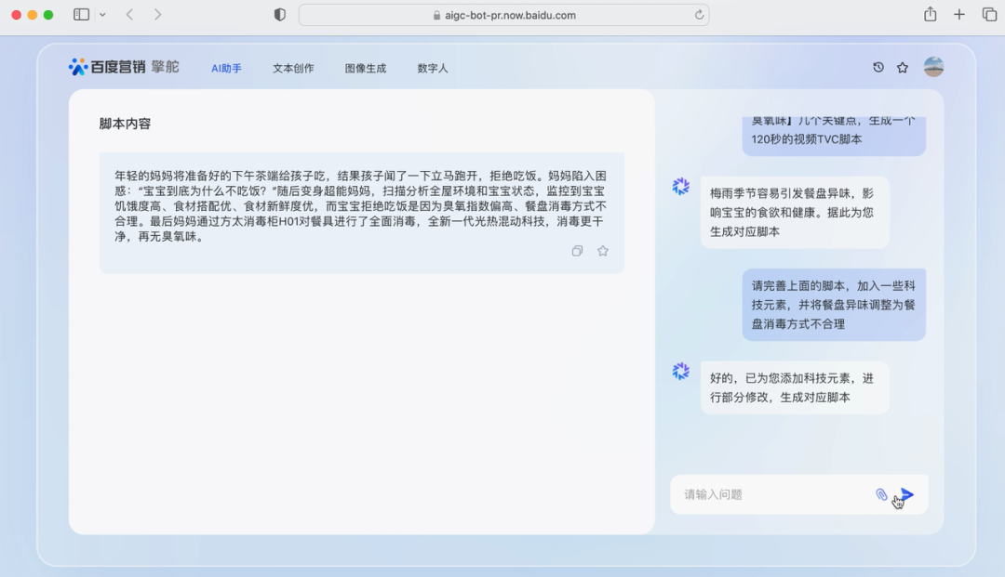
Task: Click the paperclip attachment icon
Action: tap(881, 494)
